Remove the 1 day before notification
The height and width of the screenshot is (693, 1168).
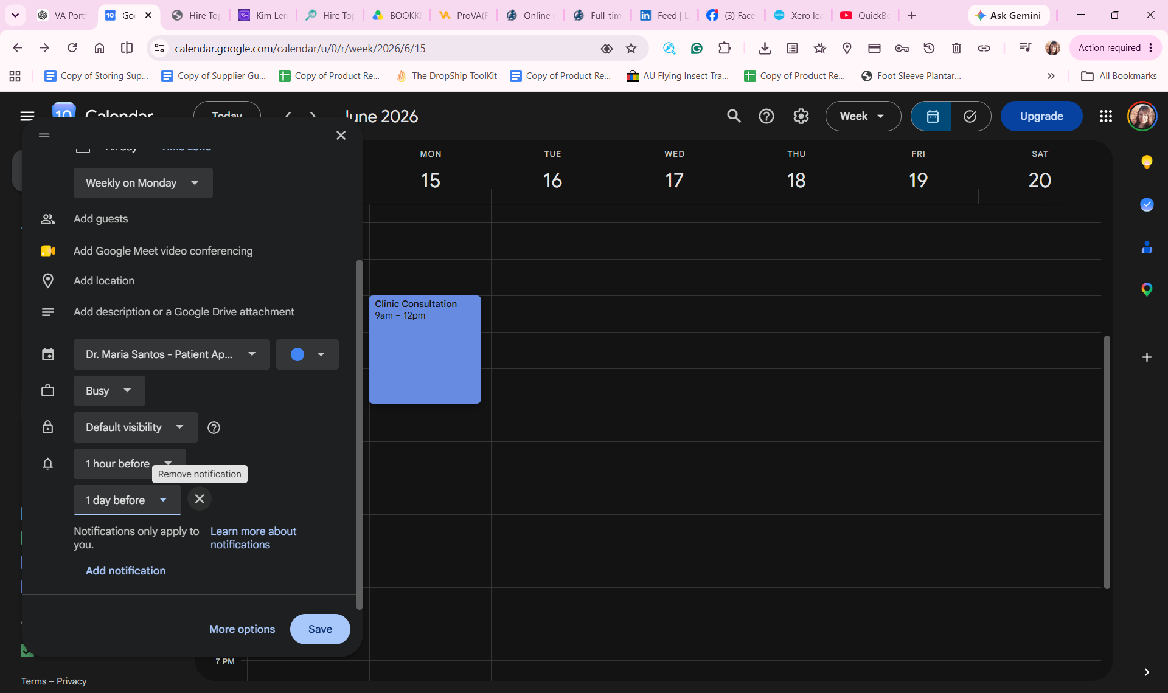pos(200,499)
